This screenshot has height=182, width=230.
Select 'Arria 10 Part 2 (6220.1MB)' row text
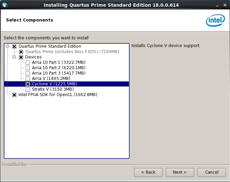[x=59, y=68]
